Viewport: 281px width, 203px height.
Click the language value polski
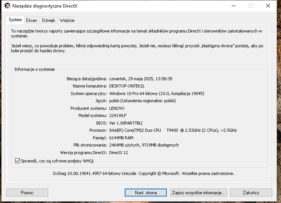143,101
